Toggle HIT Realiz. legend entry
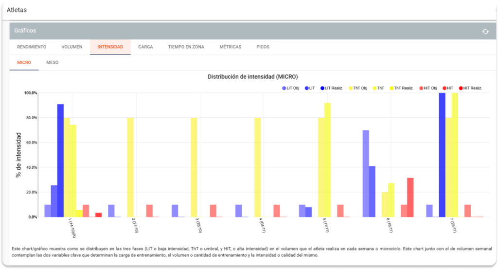The image size is (498, 269). pyautogui.click(x=469, y=88)
